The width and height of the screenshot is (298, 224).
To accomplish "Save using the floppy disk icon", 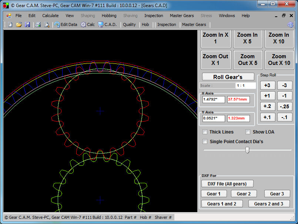I will (27, 24).
